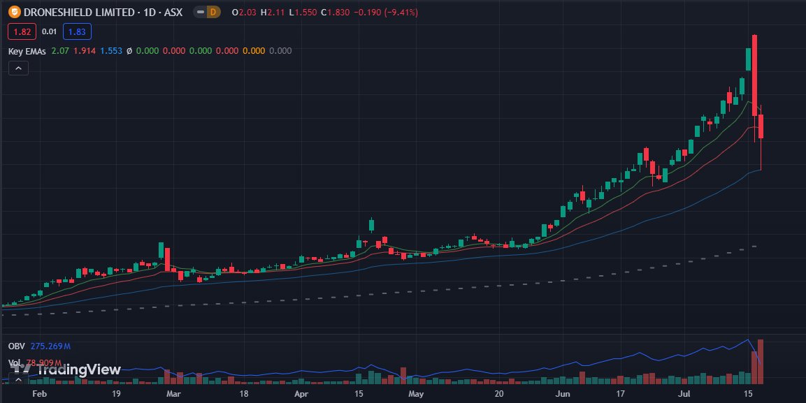Image resolution: width=806 pixels, height=403 pixels.
Task: Click the −0.190 (−9.41%) change value
Action: tap(385, 13)
